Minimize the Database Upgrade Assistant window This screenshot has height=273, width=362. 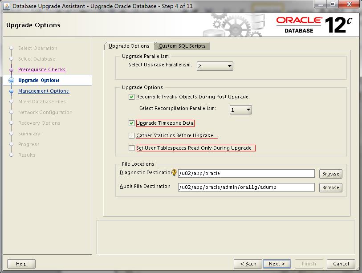click(321, 4)
